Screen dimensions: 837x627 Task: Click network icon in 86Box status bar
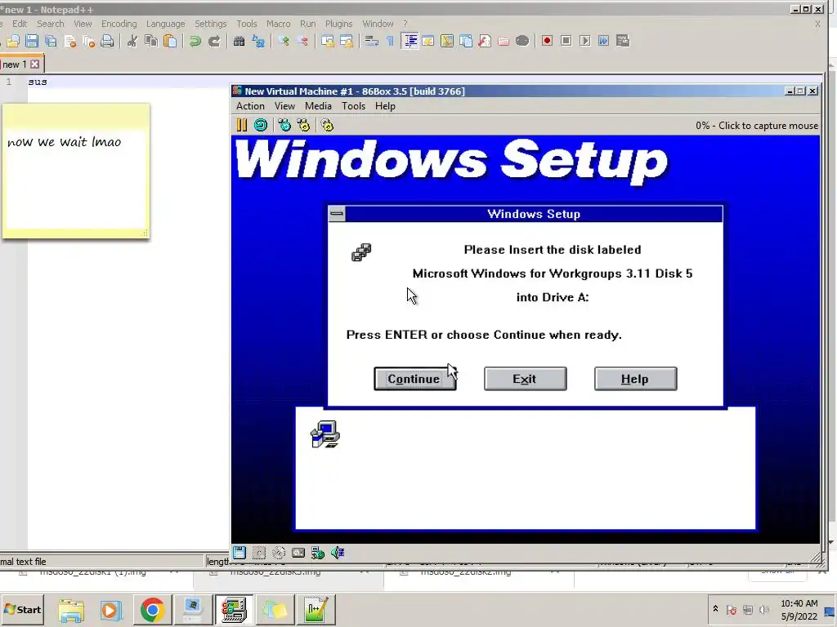pyautogui.click(x=318, y=553)
